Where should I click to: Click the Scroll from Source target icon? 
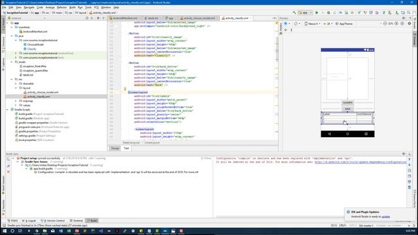coord(87,18)
